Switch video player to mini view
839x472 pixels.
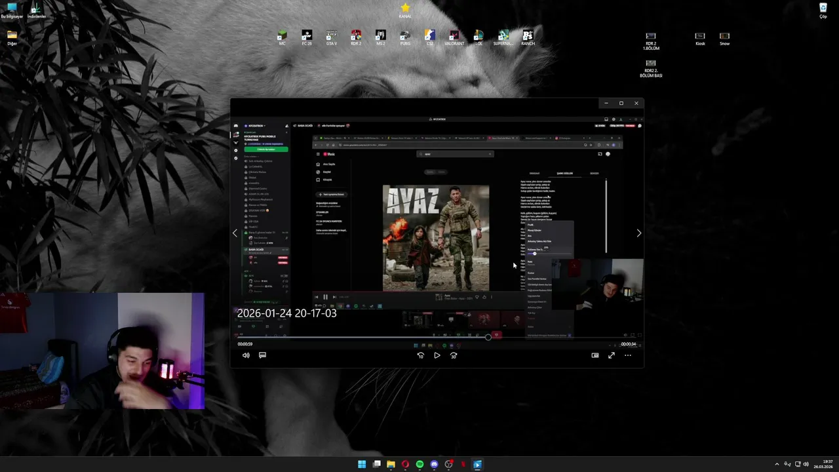pos(595,355)
